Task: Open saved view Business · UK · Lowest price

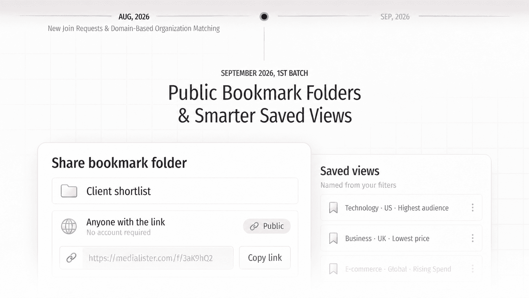Action: (x=401, y=238)
